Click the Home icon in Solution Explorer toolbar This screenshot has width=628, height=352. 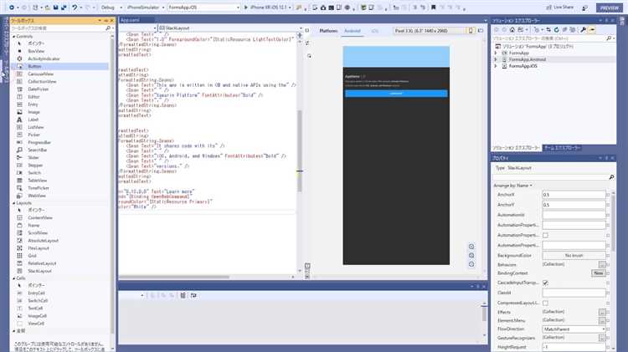(512, 29)
